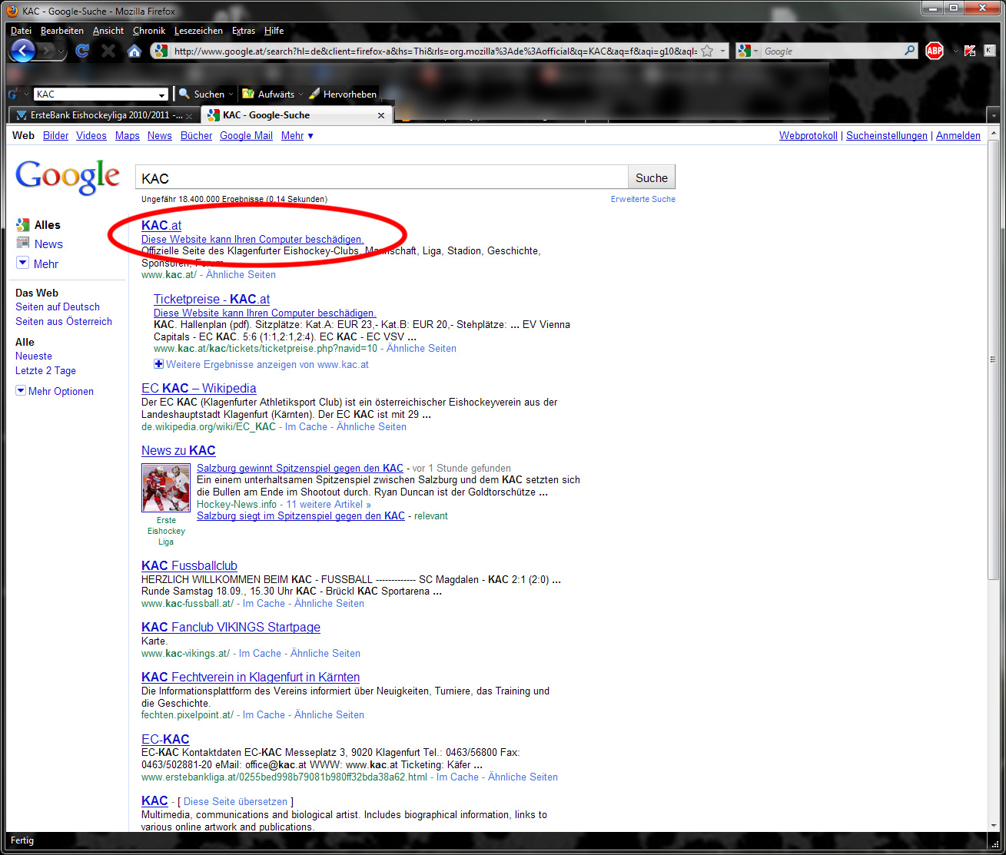Open the EC KAC – Wikipedia result
This screenshot has width=1006, height=855.
199,388
